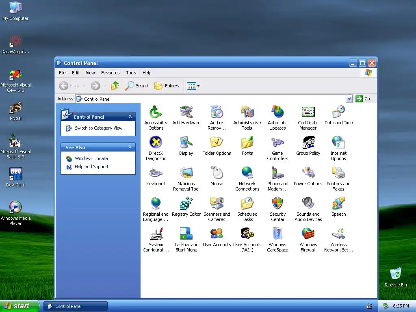The height and width of the screenshot is (312, 416).
Task: Collapse the Control Panel sidebar section
Action: (130, 117)
